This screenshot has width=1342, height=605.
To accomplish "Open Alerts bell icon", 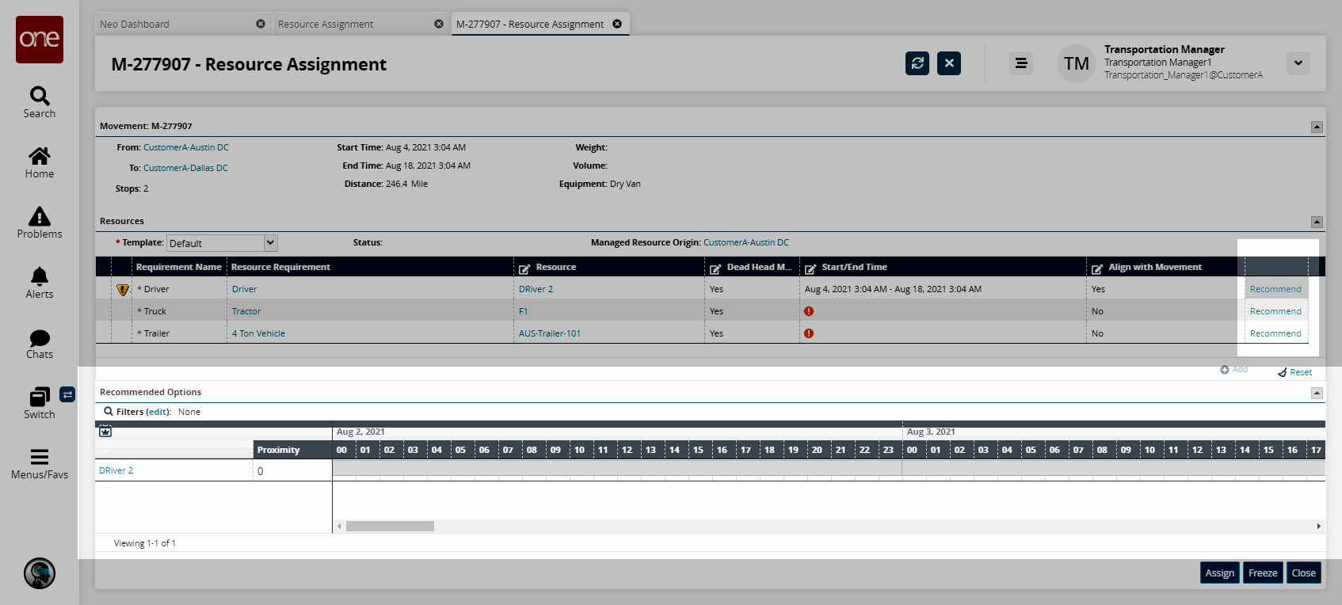I will pos(40,276).
